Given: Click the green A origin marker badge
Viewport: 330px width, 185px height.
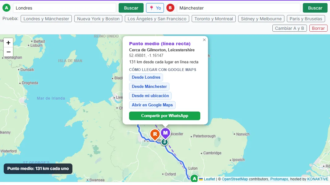Looking at the screenshot, I should click(6, 8).
